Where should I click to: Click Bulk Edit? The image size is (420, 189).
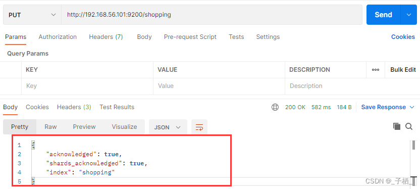(403, 70)
